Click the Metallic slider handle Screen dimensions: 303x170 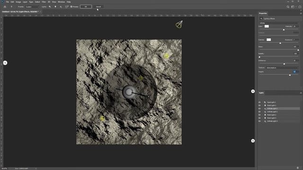(x=259, y=57)
